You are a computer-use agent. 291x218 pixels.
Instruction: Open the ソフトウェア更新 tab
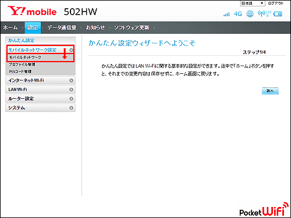pyautogui.click(x=132, y=27)
